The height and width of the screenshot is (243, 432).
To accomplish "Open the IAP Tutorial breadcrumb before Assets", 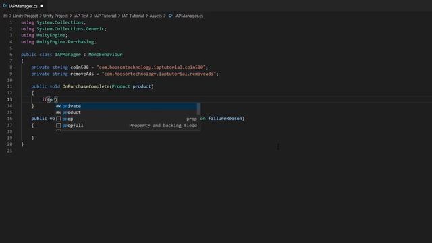I will pos(133,16).
